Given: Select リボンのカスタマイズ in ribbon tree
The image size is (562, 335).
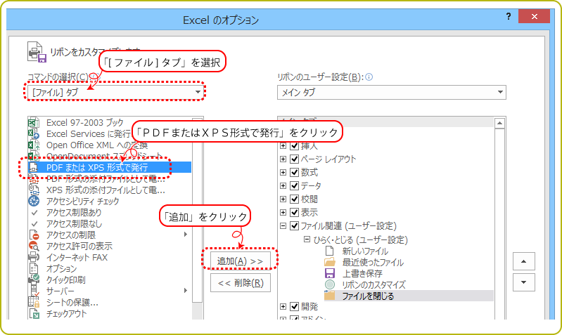Looking at the screenshot, I should [373, 285].
